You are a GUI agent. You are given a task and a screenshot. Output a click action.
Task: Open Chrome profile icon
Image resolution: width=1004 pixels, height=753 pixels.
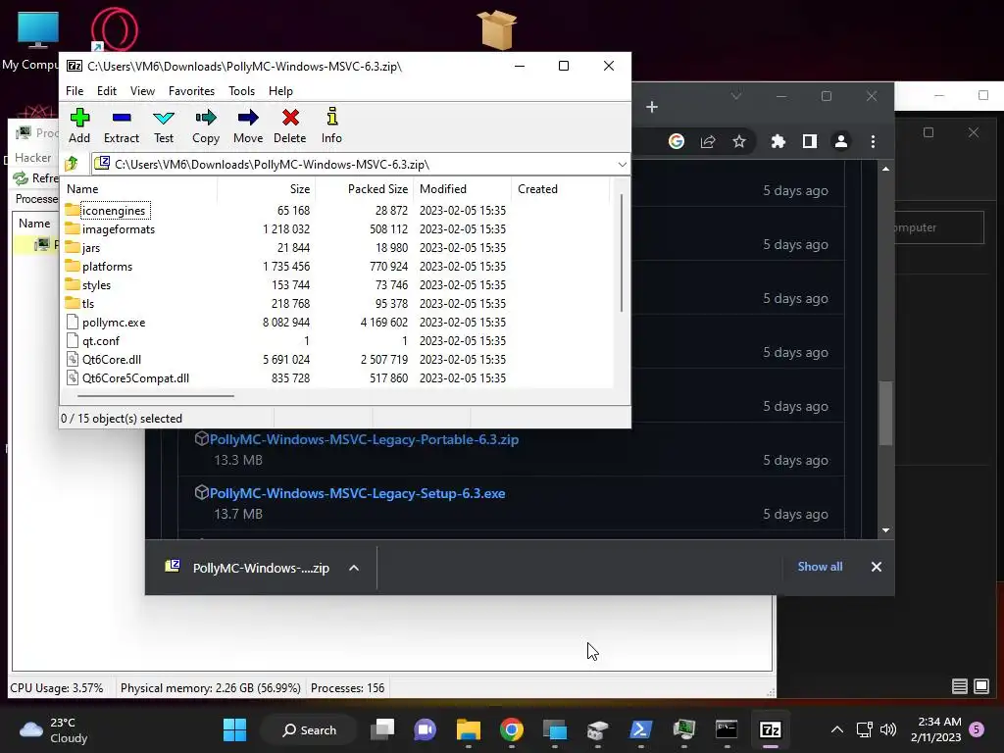(x=841, y=141)
